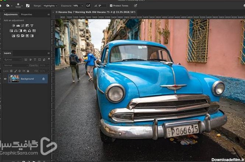Viewport: 245px width, 162px height.
Task: Add an Exposure adjustment layer
Action: [27, 25]
